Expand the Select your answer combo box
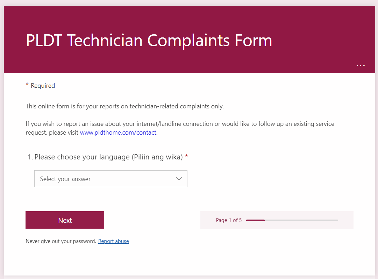Image resolution: width=378 pixels, height=279 pixels. pos(110,178)
